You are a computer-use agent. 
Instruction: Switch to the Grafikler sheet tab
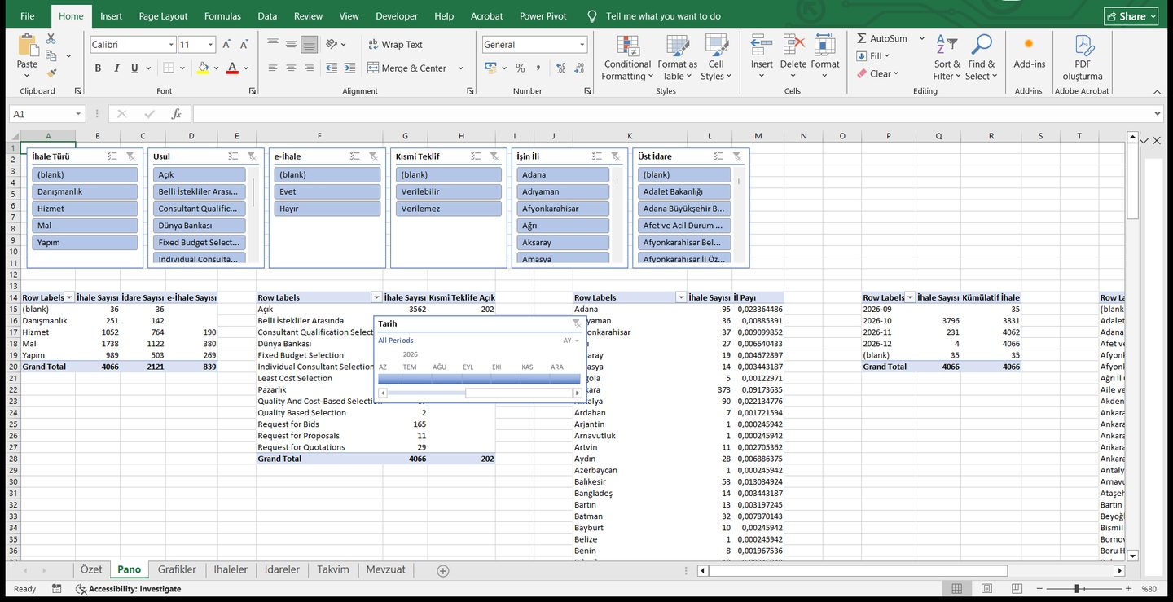click(x=177, y=569)
